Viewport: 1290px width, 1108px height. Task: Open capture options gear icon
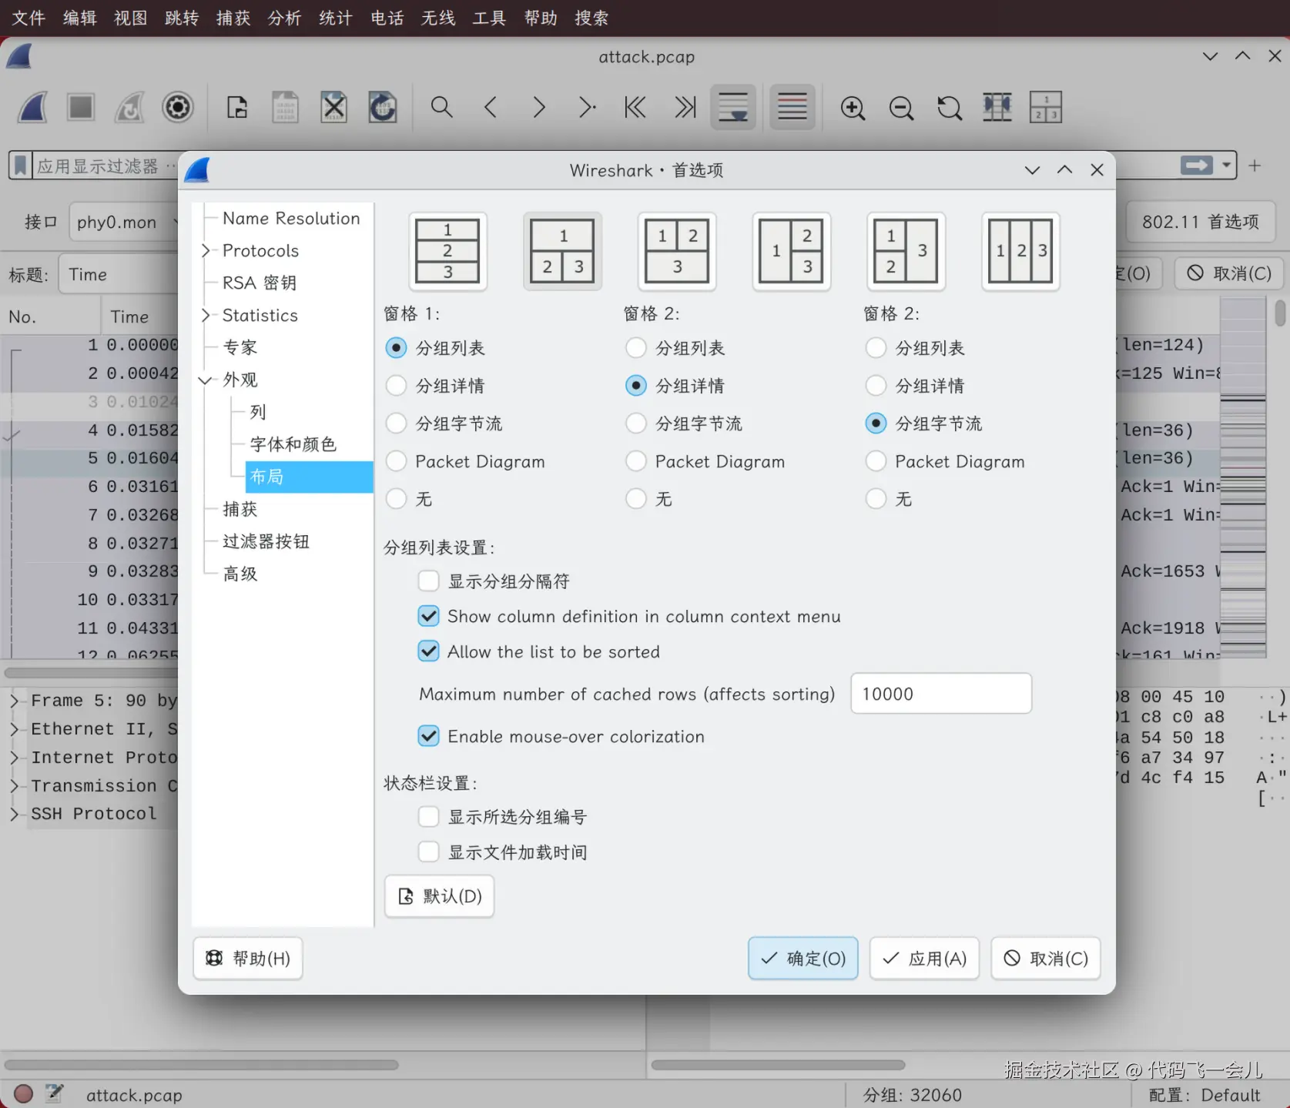[178, 107]
